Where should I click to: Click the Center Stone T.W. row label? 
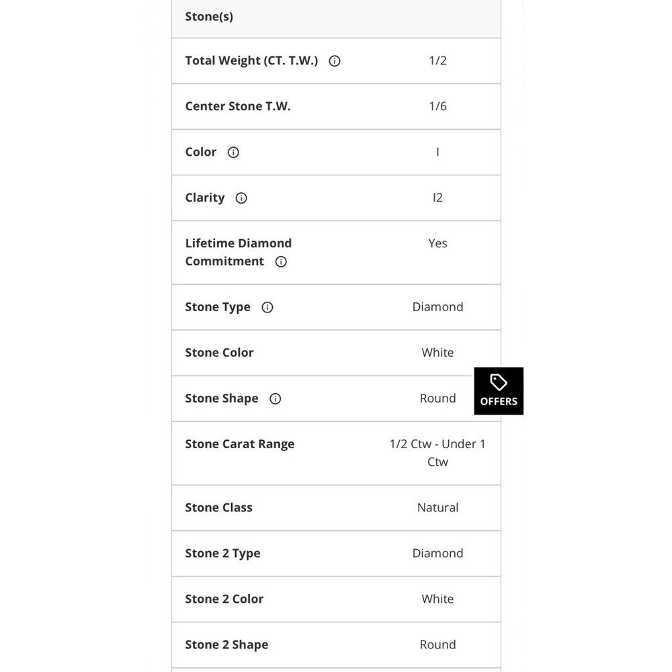(x=238, y=106)
